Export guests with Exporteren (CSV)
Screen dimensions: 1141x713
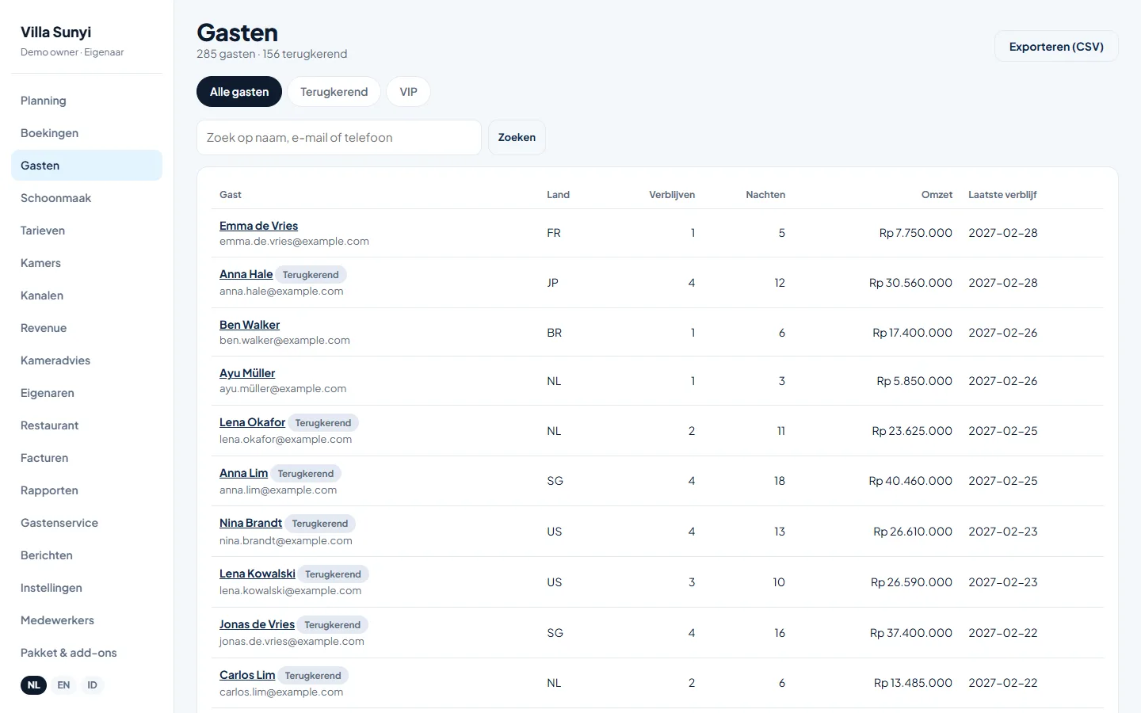pyautogui.click(x=1056, y=47)
